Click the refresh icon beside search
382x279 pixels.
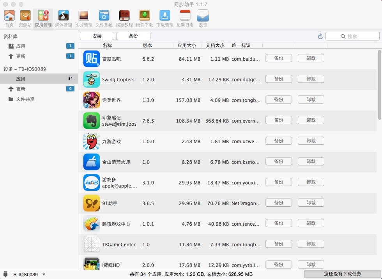[320, 36]
